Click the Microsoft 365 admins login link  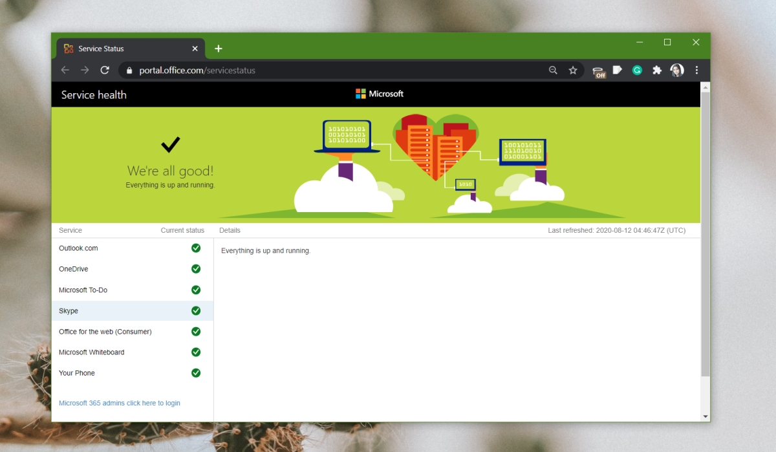pos(119,402)
